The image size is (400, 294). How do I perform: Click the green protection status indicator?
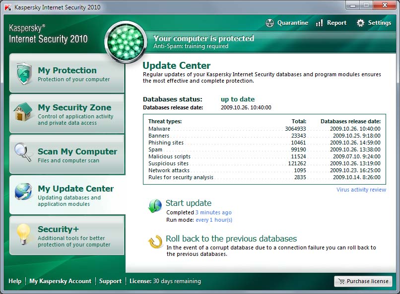coord(126,42)
